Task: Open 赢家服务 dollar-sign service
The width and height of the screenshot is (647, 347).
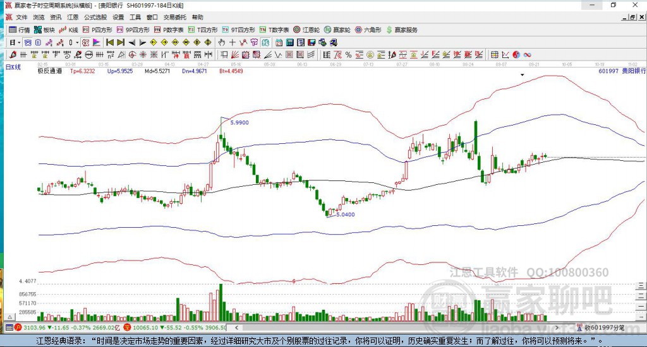Action: click(402, 30)
